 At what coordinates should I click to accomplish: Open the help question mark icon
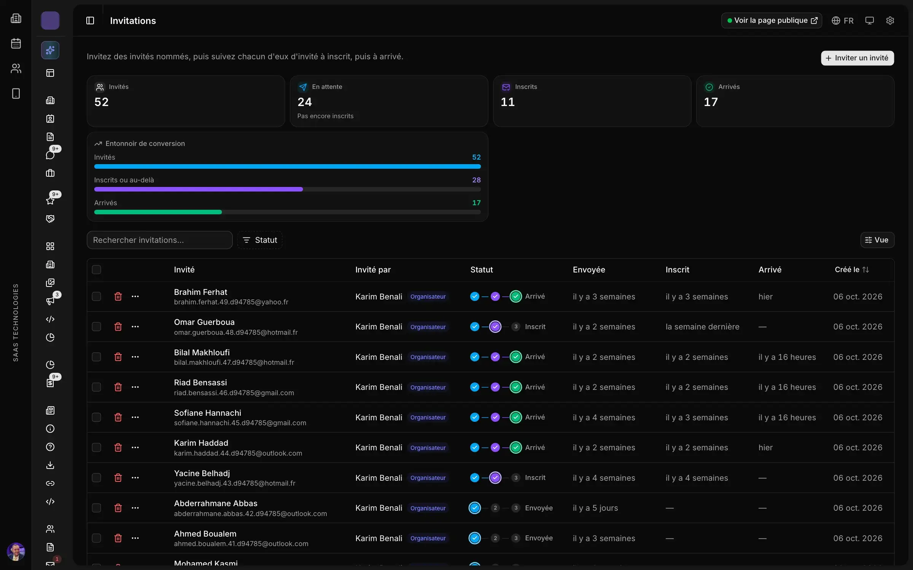(x=50, y=447)
